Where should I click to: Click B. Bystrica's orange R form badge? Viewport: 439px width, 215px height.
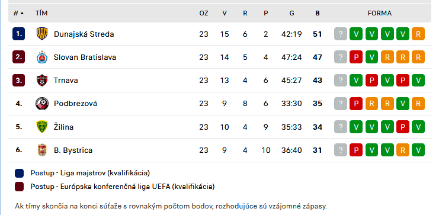(403, 150)
